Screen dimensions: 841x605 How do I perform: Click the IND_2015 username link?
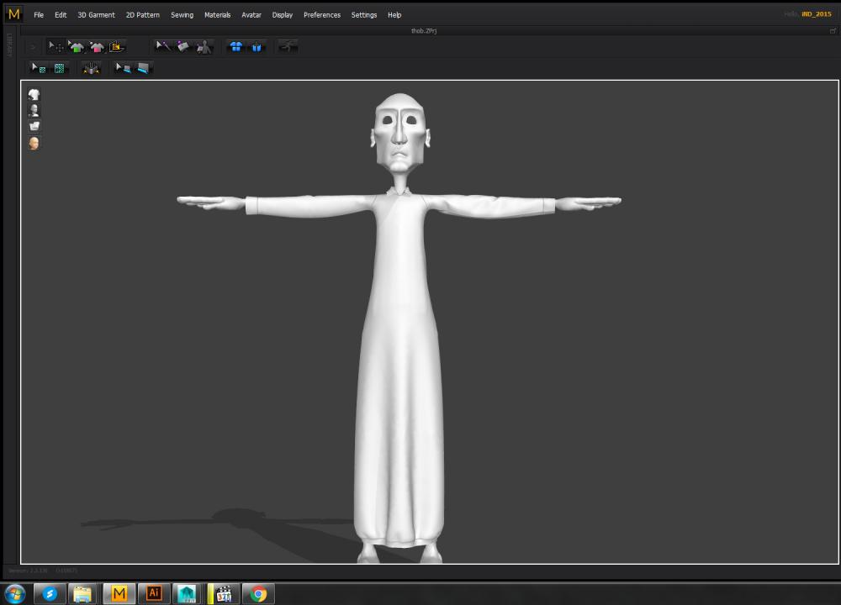tap(816, 14)
